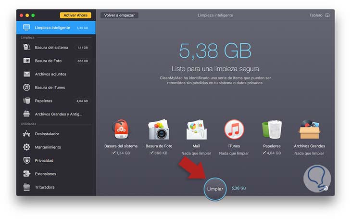Open Archivos Grandes y Antig... section
The height and width of the screenshot is (219, 351).
point(56,114)
